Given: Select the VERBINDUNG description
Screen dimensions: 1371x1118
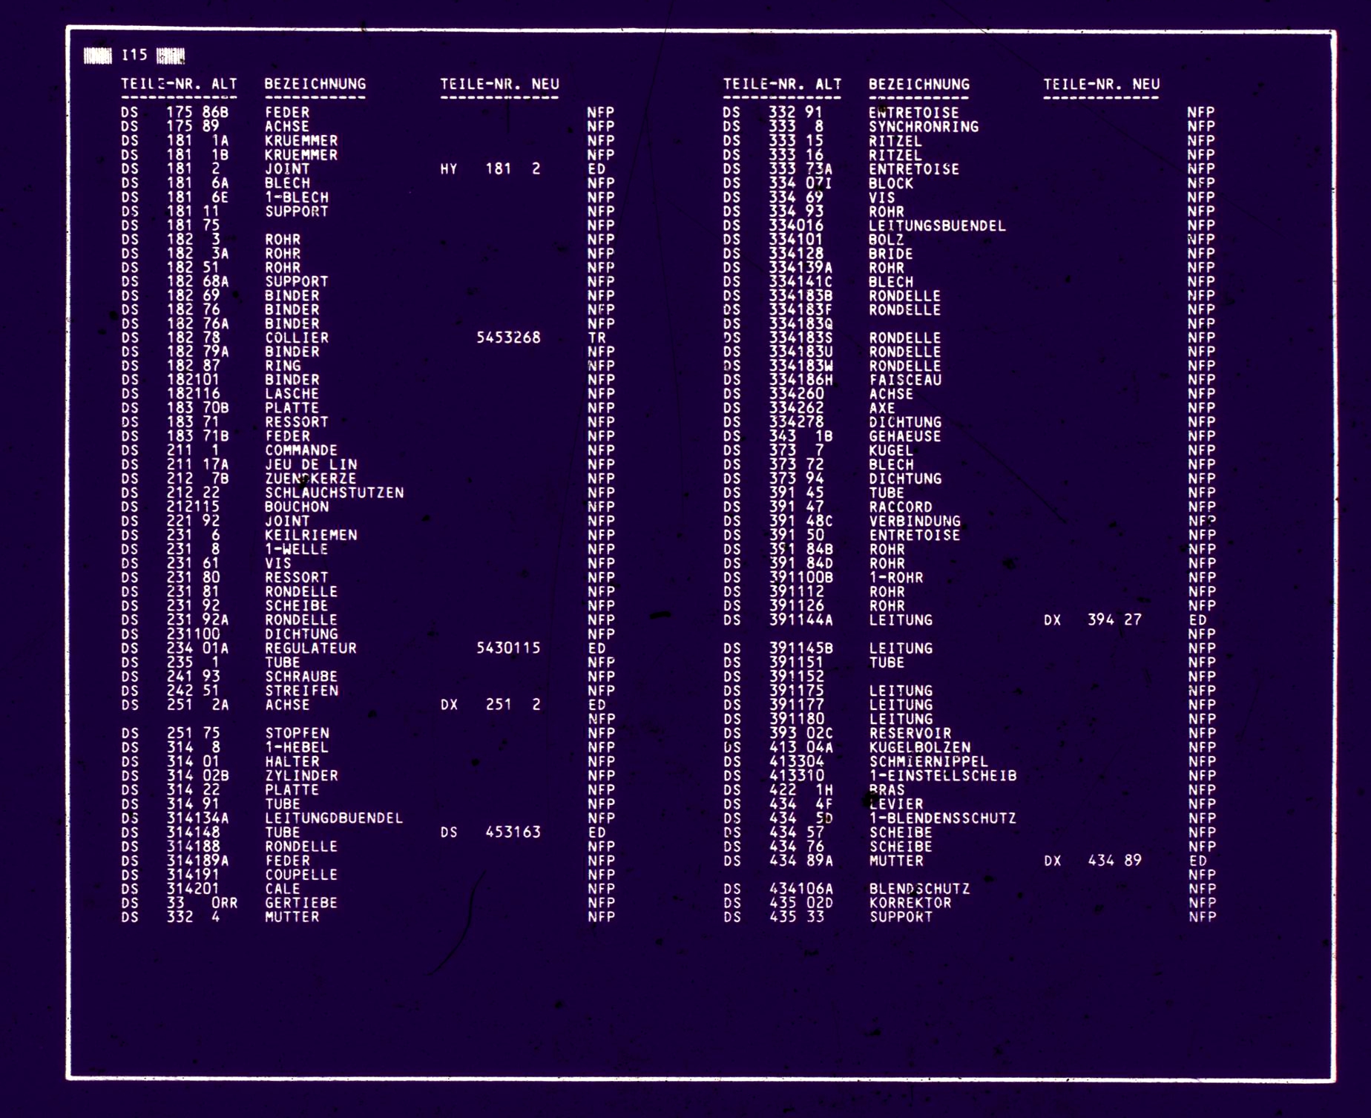Looking at the screenshot, I should tap(915, 521).
